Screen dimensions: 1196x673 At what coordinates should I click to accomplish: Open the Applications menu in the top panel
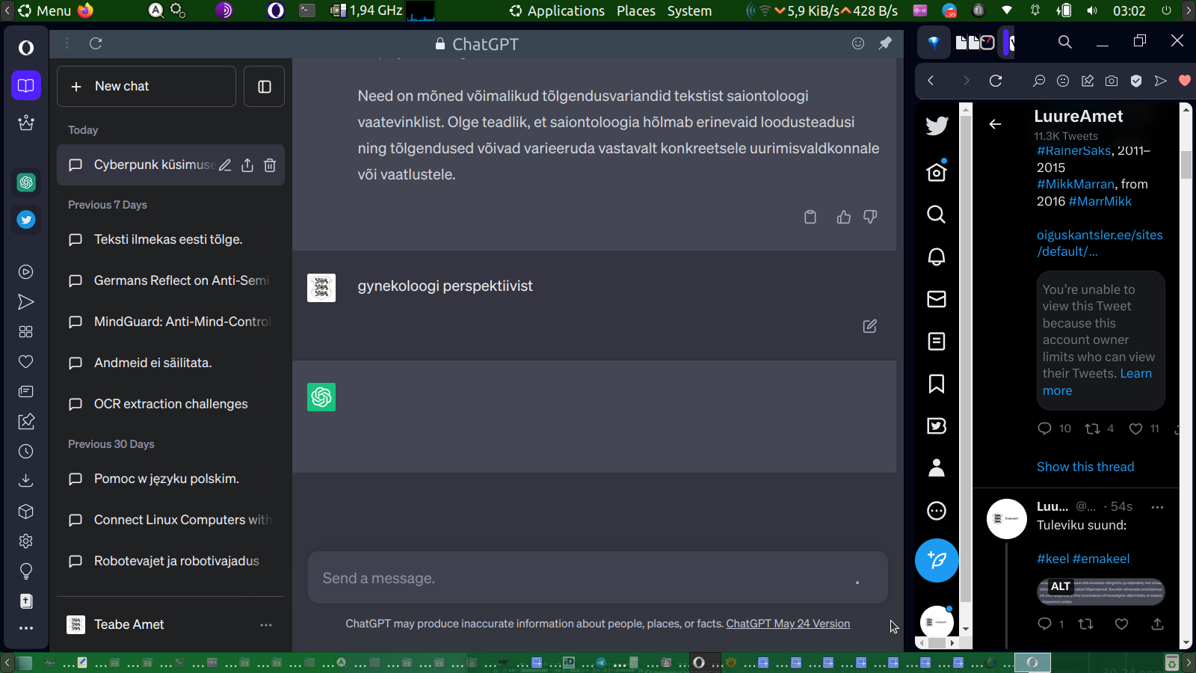557,10
